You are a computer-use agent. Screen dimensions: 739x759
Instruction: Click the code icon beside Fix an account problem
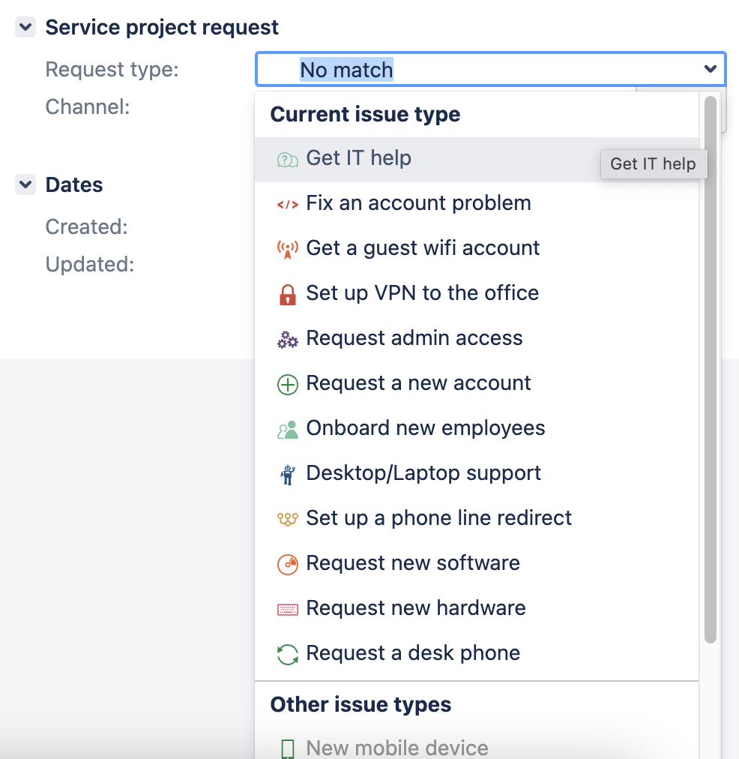point(288,204)
